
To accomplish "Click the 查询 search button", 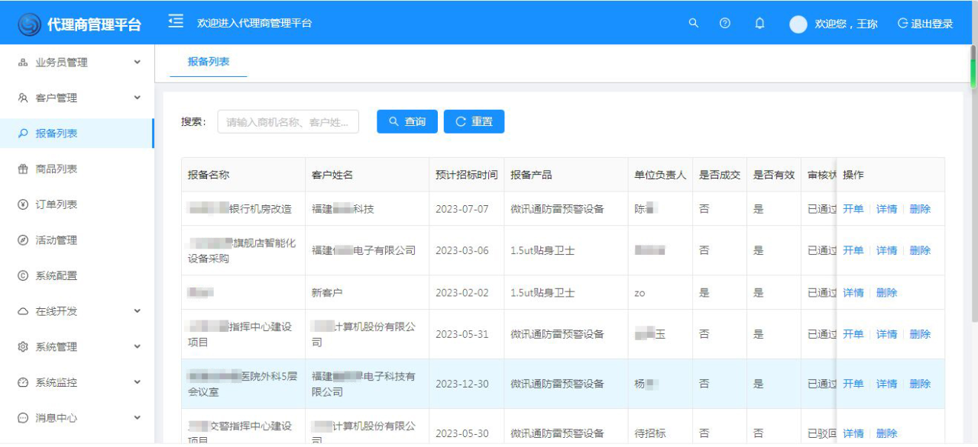I will point(407,121).
